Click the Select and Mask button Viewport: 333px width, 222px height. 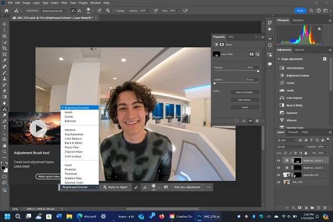tap(244, 92)
